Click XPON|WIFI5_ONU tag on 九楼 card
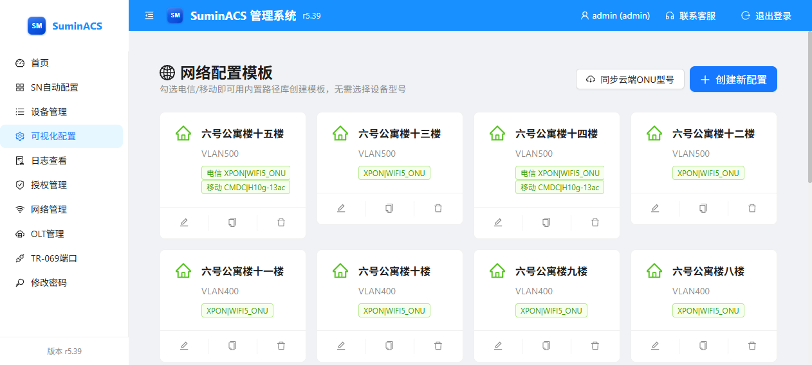 [x=551, y=310]
